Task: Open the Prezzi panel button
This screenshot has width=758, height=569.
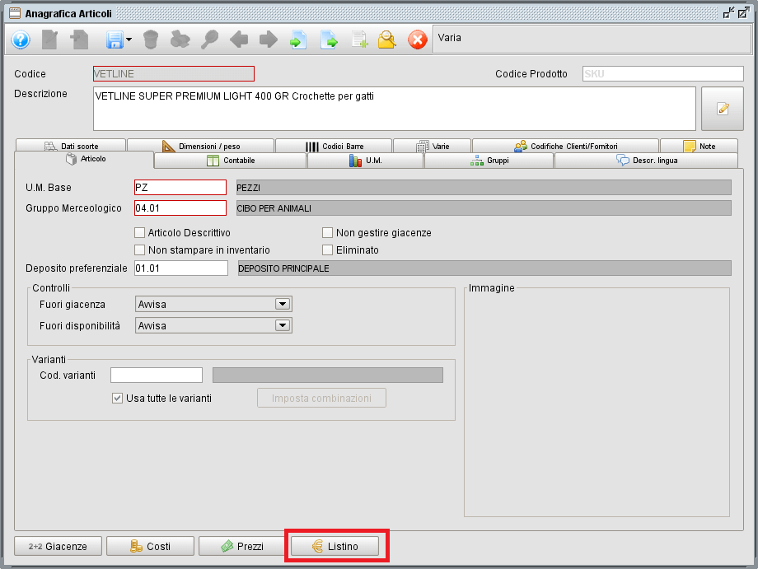Action: tap(241, 545)
